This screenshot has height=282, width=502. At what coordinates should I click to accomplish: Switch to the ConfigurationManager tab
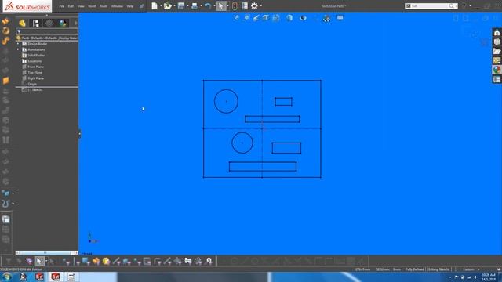click(49, 23)
